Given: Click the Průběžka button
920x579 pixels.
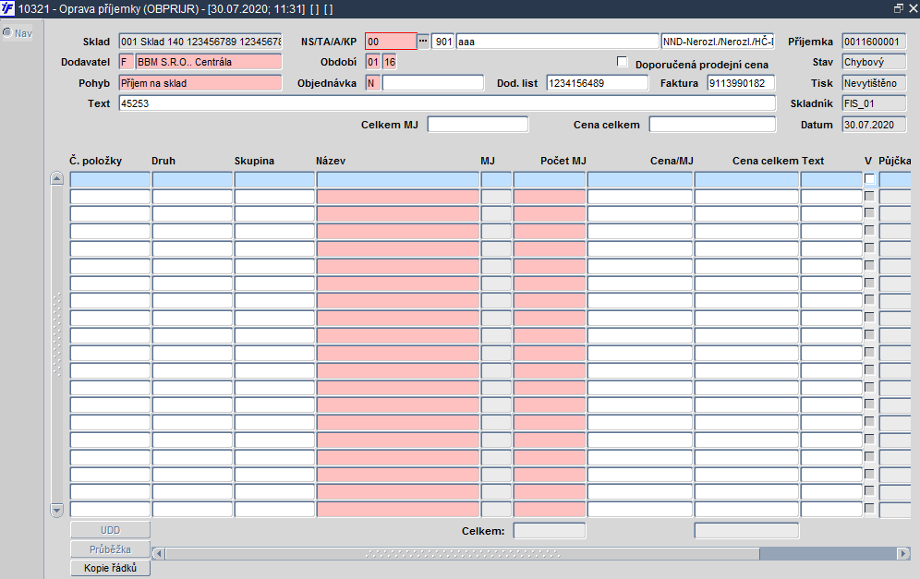Looking at the screenshot, I should click(110, 549).
